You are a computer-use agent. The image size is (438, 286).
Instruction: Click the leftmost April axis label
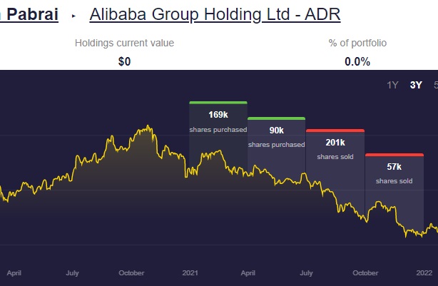click(x=14, y=272)
